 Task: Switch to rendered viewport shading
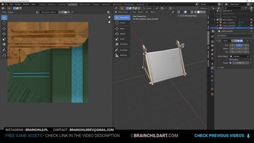point(204,12)
